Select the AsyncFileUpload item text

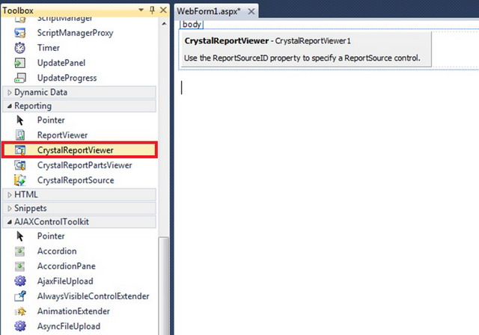point(69,327)
